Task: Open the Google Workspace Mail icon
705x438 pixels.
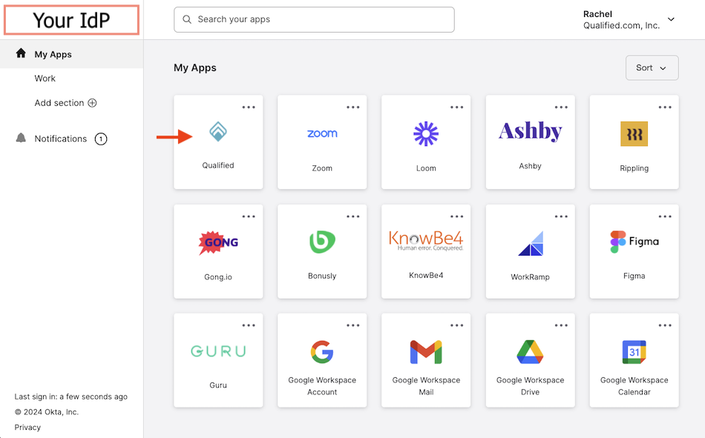Action: 426,352
